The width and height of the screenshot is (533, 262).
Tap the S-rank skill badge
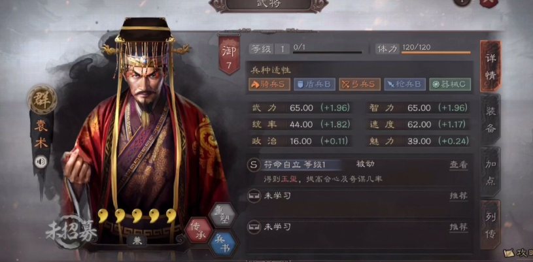tap(253, 165)
